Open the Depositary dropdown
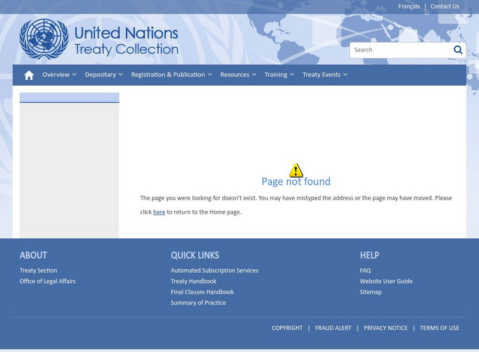This screenshot has height=352, width=479. [x=102, y=75]
